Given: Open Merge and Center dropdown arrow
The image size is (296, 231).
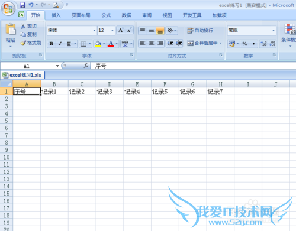Looking at the screenshot, I should pos(220,43).
